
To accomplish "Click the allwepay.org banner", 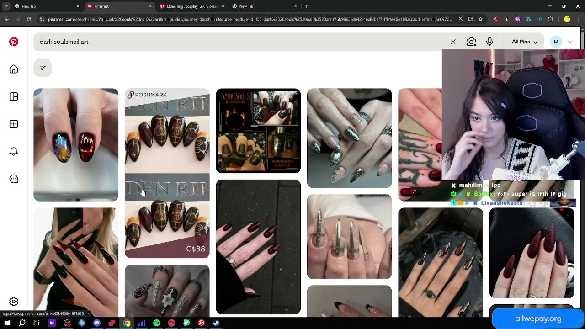I will 538,319.
